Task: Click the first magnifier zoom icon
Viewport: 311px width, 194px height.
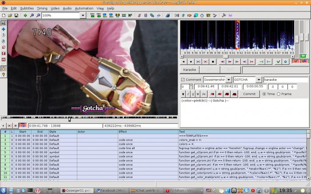Action: (32, 15)
